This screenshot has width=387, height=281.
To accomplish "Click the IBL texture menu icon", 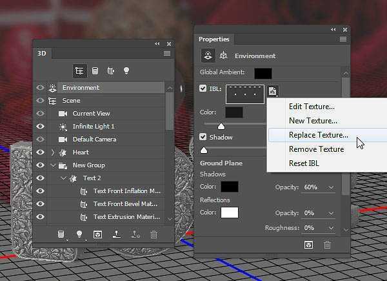I will pyautogui.click(x=273, y=91).
